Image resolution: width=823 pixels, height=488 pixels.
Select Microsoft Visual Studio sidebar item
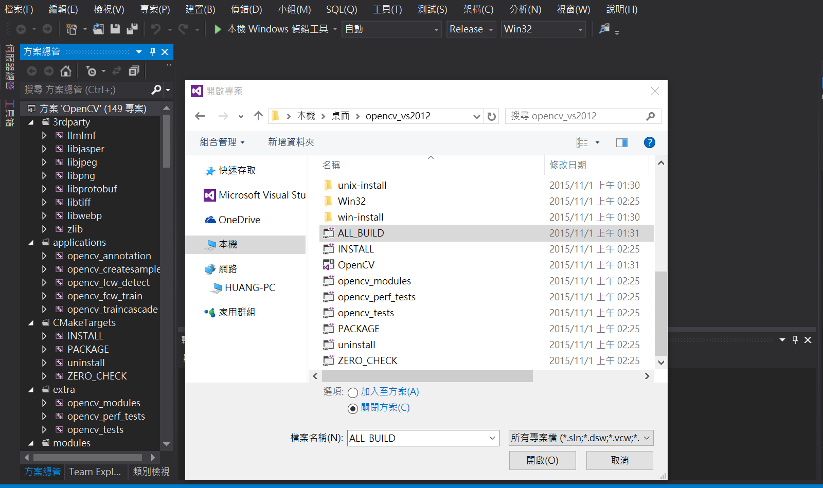pyautogui.click(x=255, y=195)
